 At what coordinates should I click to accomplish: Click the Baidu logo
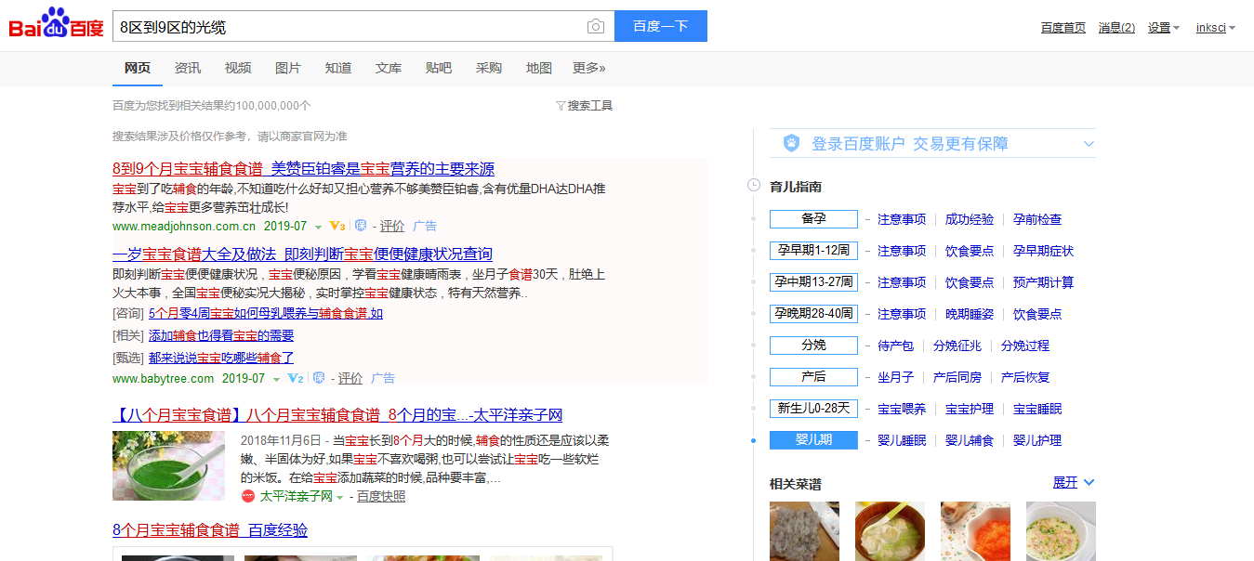[x=56, y=26]
